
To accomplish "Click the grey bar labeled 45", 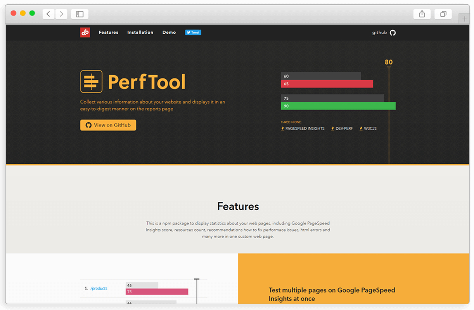I will click(x=142, y=285).
